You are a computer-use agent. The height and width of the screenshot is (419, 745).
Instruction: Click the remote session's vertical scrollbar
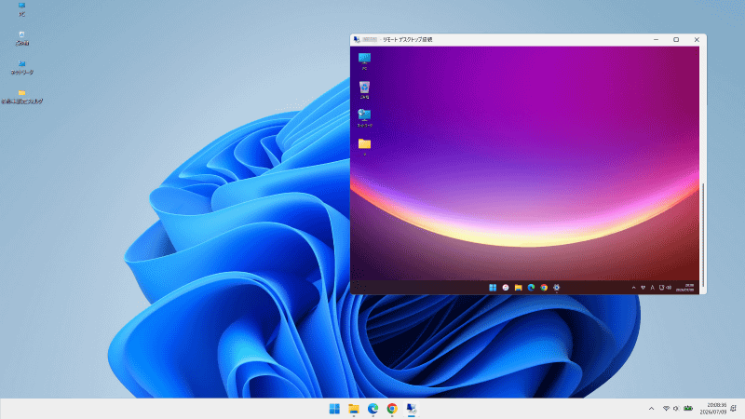point(703,236)
